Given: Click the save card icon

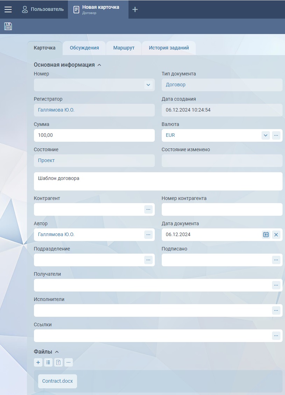Looking at the screenshot, I should pos(8,26).
